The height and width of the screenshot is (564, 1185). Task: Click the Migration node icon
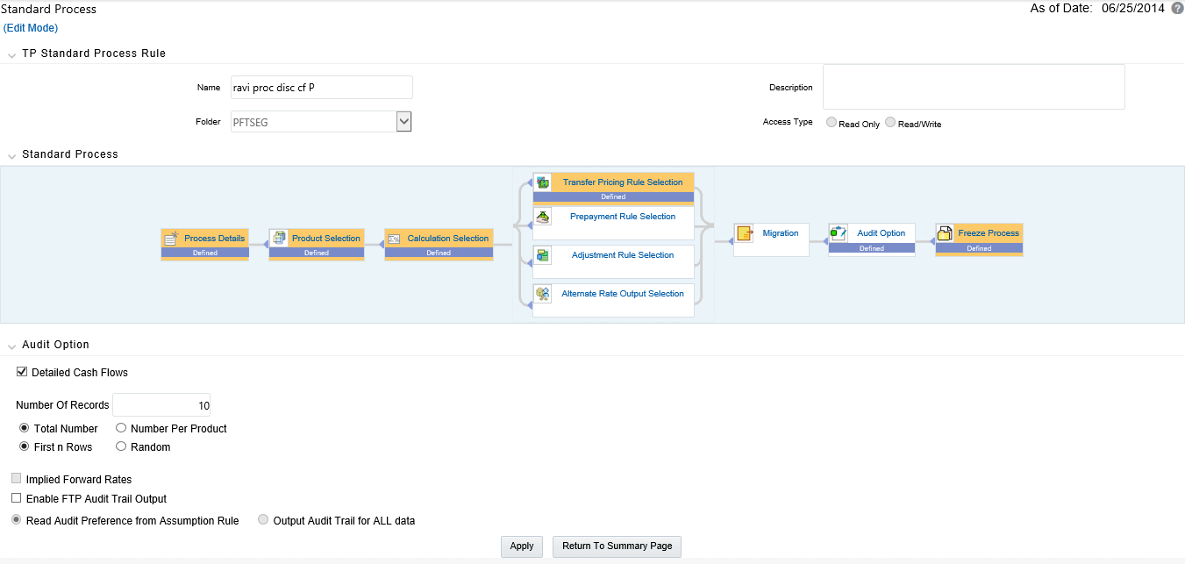tap(745, 233)
